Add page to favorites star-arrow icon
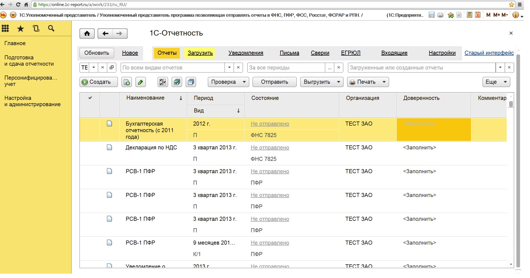530x278 pixels. tap(451, 15)
